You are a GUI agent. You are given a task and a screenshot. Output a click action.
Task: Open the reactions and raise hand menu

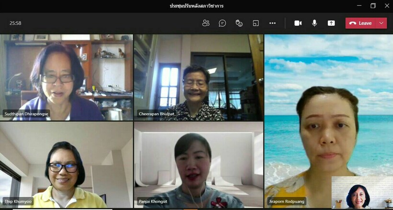(x=239, y=23)
